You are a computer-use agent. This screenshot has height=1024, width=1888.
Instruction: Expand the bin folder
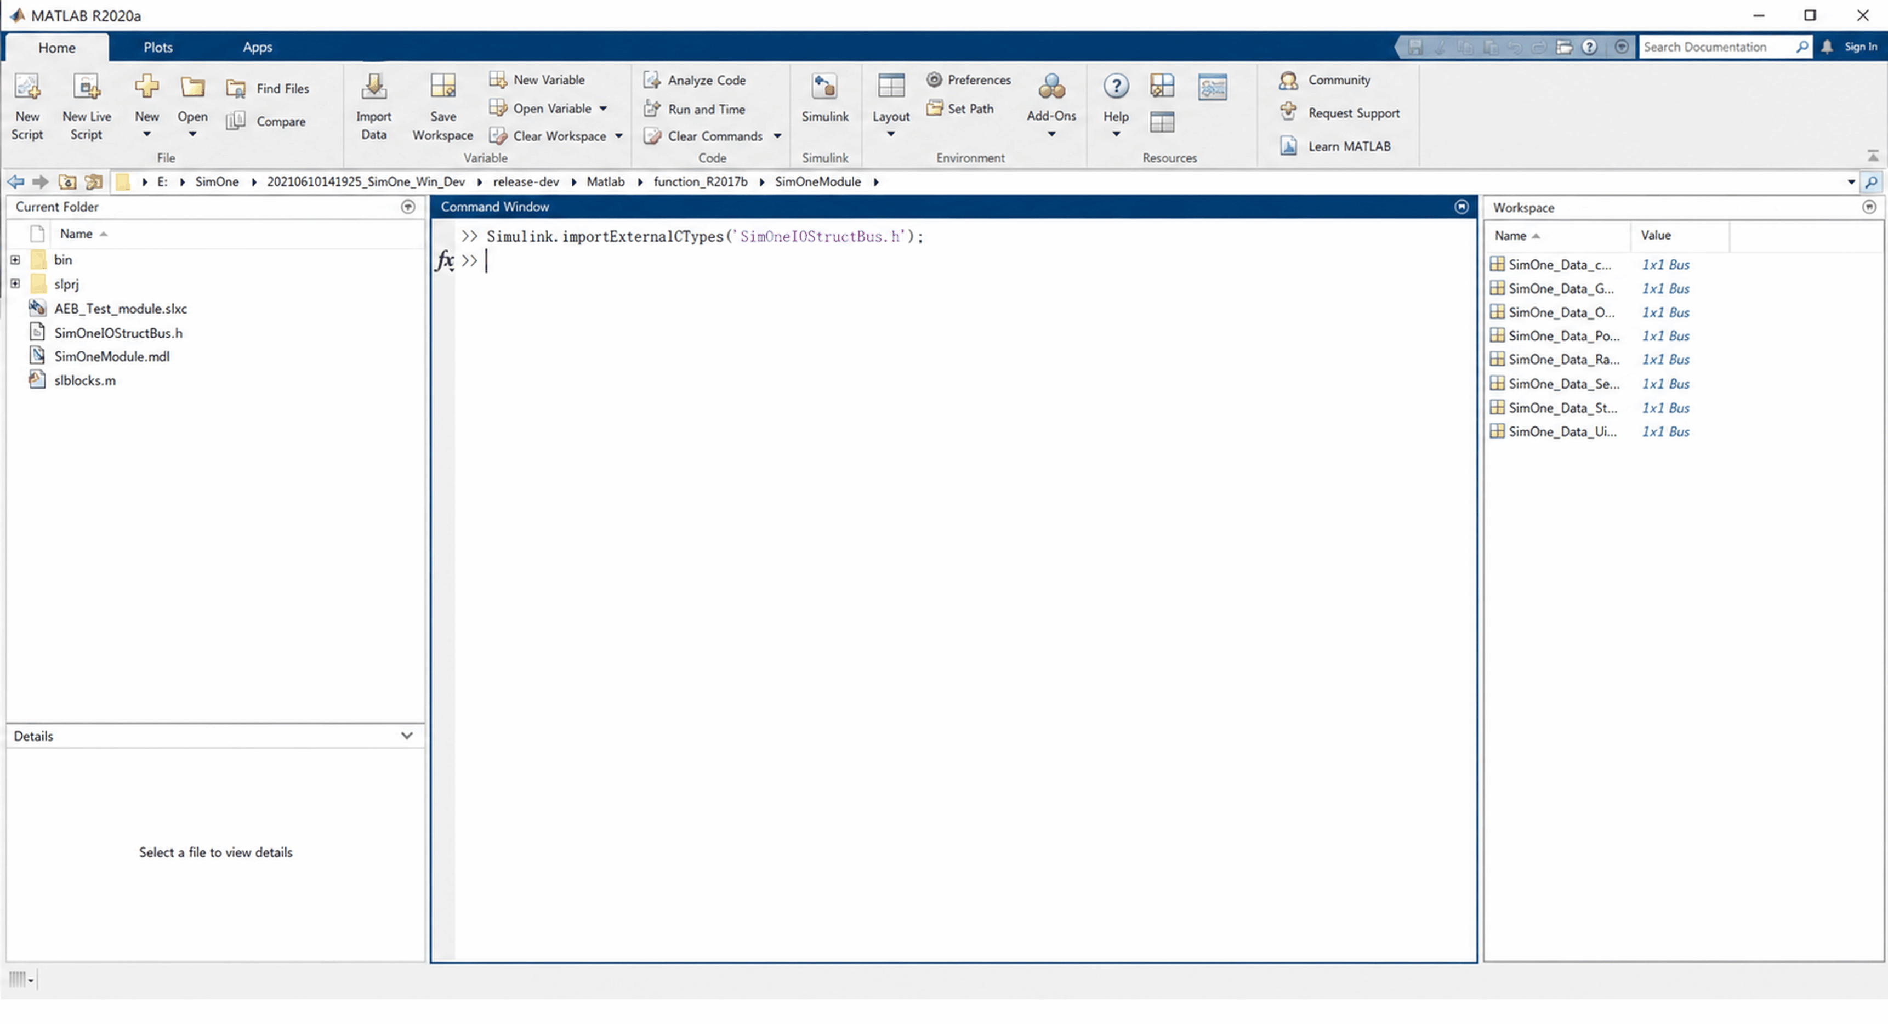[15, 260]
